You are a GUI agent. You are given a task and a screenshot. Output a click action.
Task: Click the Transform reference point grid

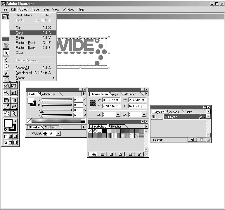tap(93, 103)
